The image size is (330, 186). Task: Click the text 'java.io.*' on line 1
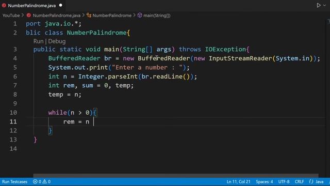61,24
